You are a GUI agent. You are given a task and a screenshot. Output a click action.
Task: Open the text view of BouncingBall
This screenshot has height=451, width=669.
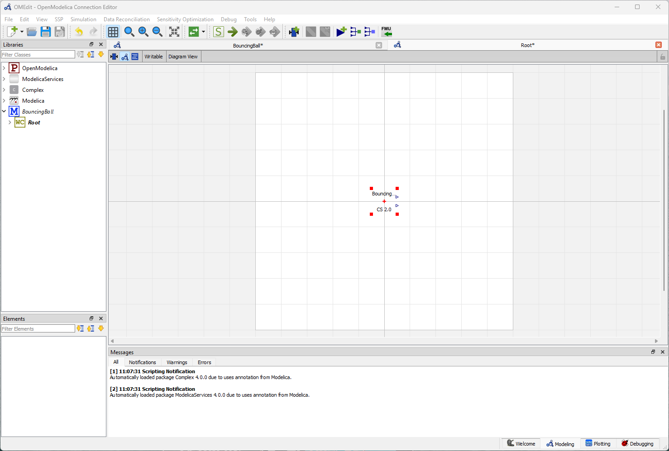click(x=135, y=56)
